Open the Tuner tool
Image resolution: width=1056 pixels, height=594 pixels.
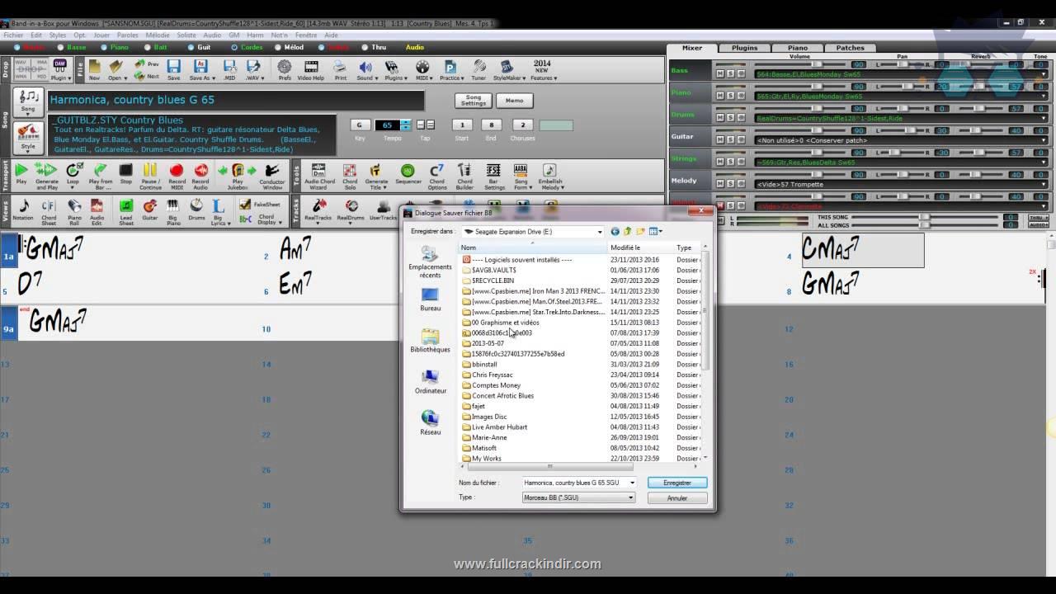click(478, 69)
